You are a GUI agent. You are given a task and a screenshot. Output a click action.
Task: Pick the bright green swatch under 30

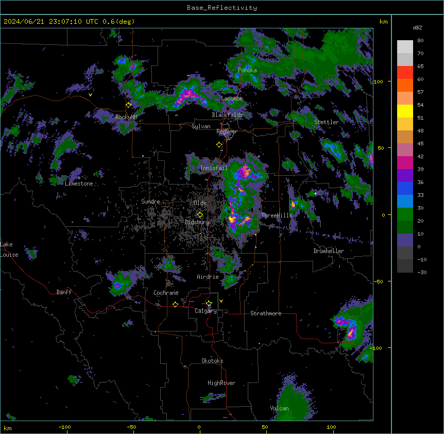pyautogui.click(x=405, y=214)
